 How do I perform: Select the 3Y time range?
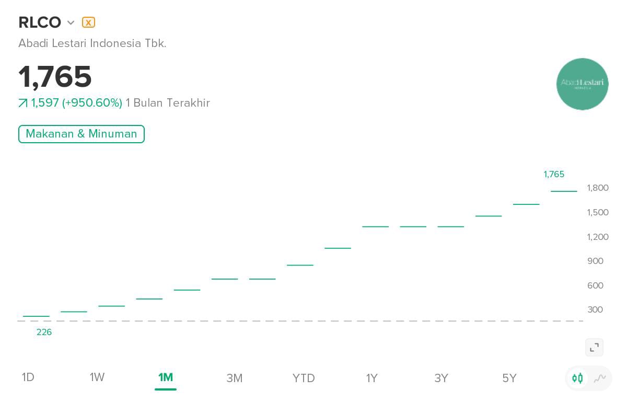442,378
